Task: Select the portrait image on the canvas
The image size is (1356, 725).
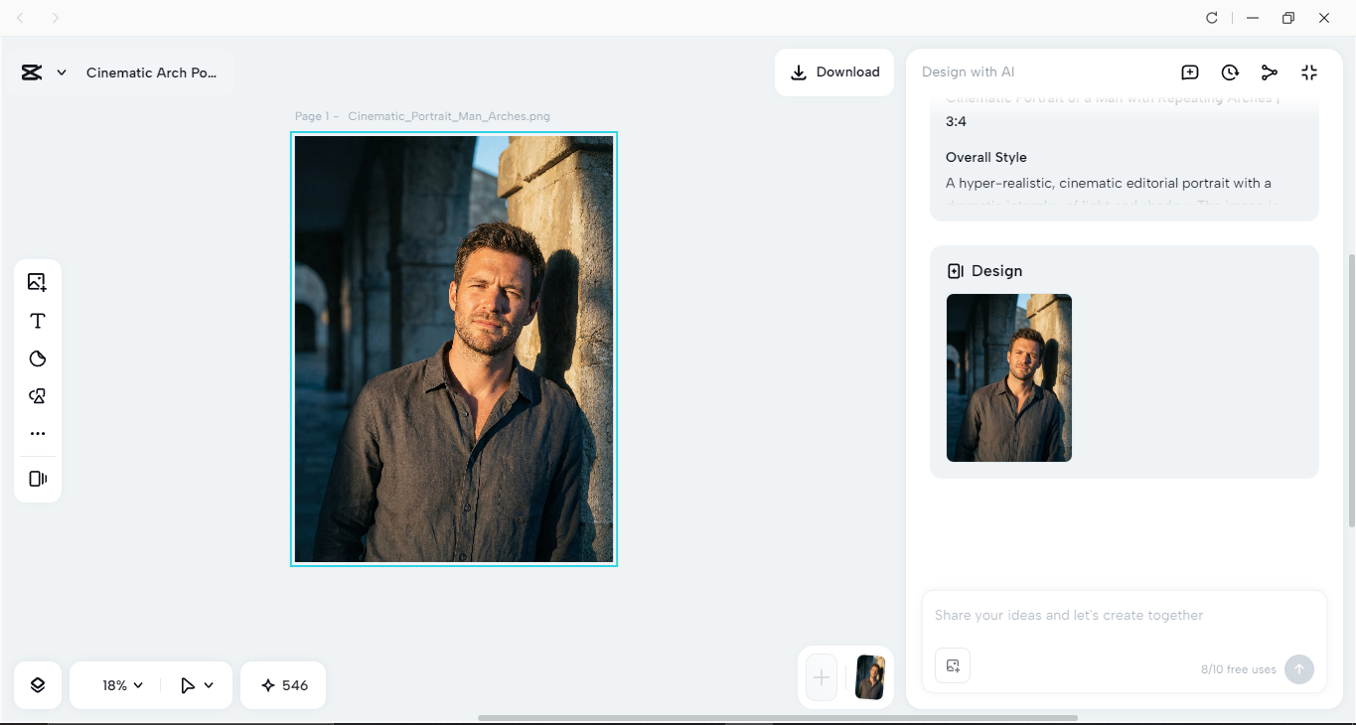Action: tap(454, 349)
